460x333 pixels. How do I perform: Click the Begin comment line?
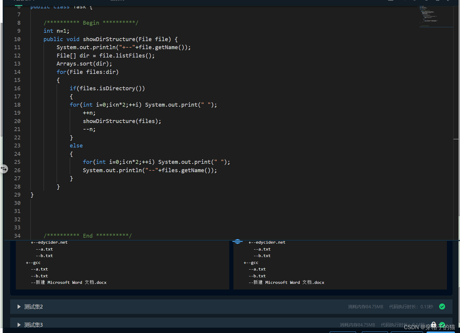click(91, 23)
